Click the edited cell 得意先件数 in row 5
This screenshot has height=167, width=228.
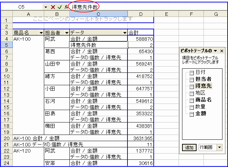98,45
